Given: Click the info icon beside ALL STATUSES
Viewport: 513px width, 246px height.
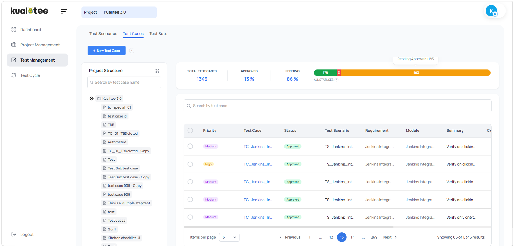Looking at the screenshot, I should pyautogui.click(x=337, y=80).
